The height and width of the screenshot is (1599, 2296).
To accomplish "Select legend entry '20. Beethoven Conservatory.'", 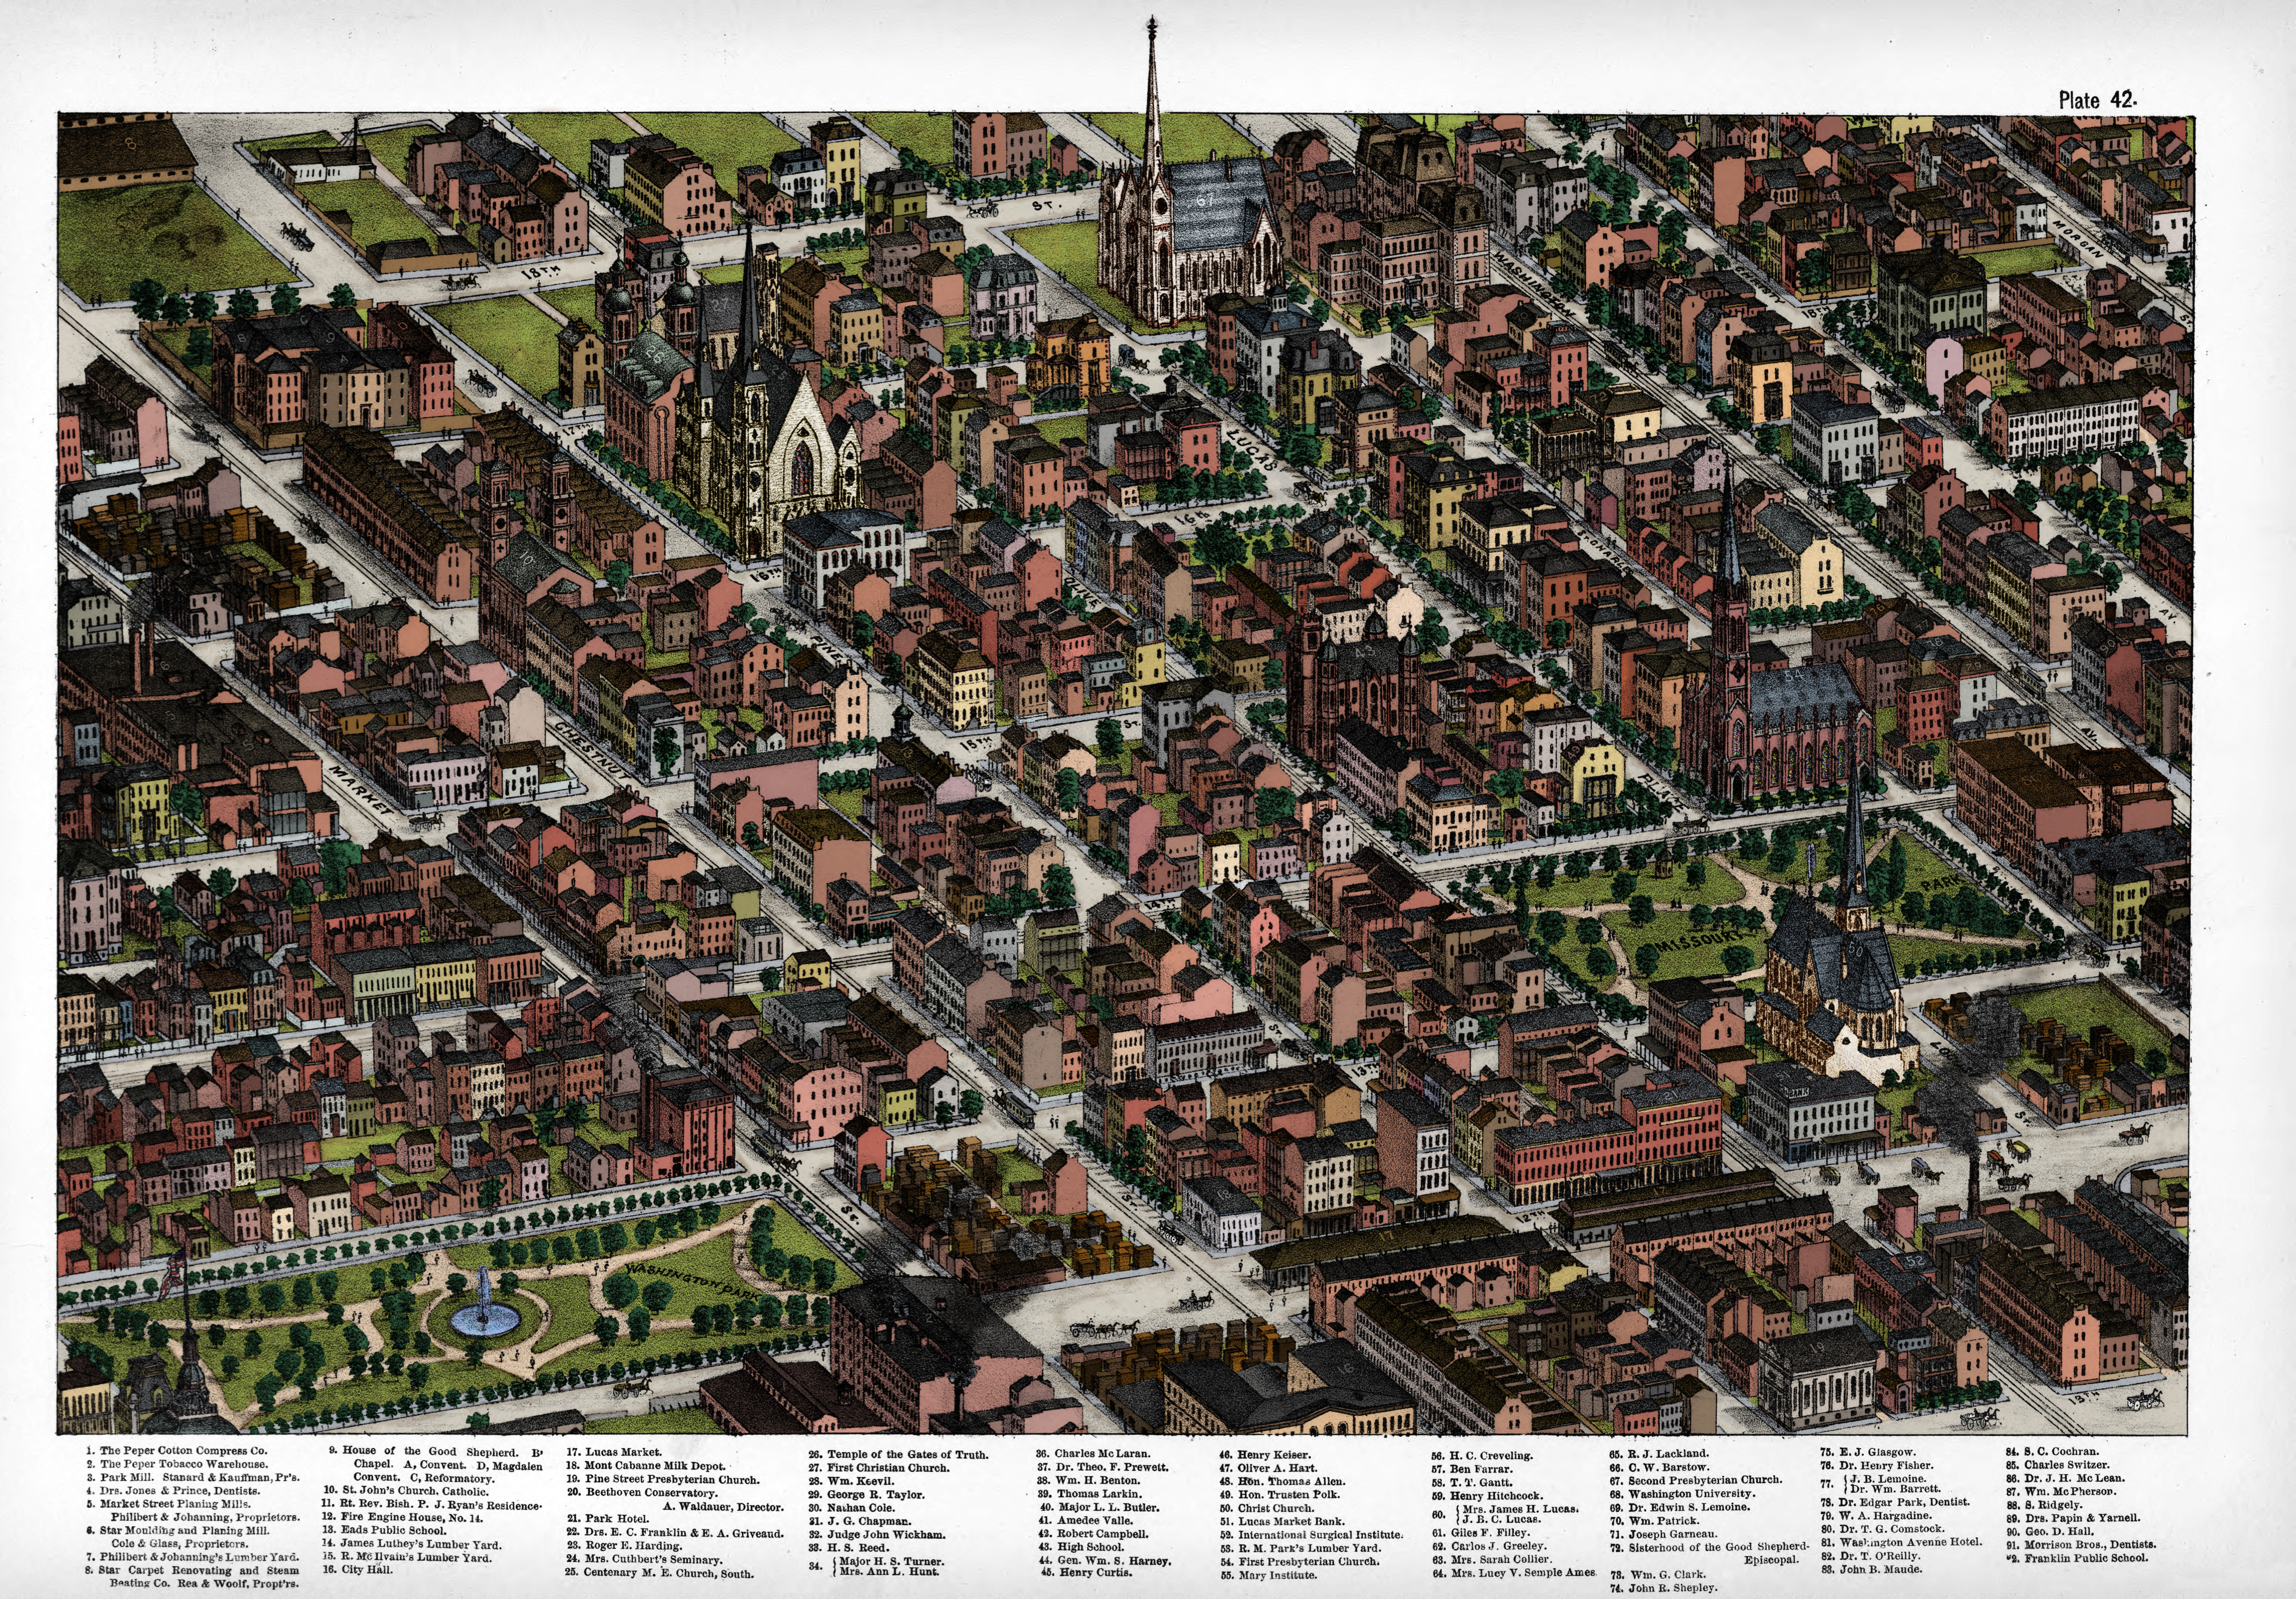I will (642, 1492).
